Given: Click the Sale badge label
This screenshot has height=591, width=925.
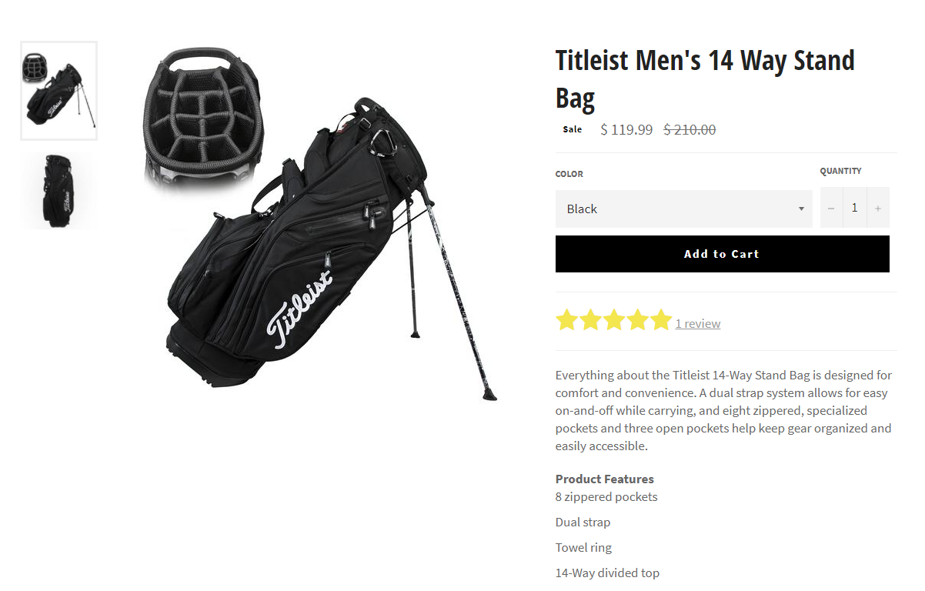Looking at the screenshot, I should tap(573, 129).
